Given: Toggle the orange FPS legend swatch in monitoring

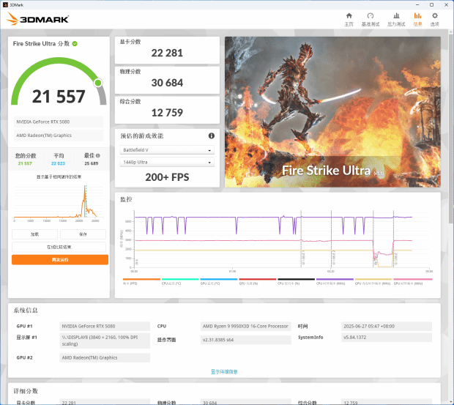Looking at the screenshot, I should [x=141, y=279].
